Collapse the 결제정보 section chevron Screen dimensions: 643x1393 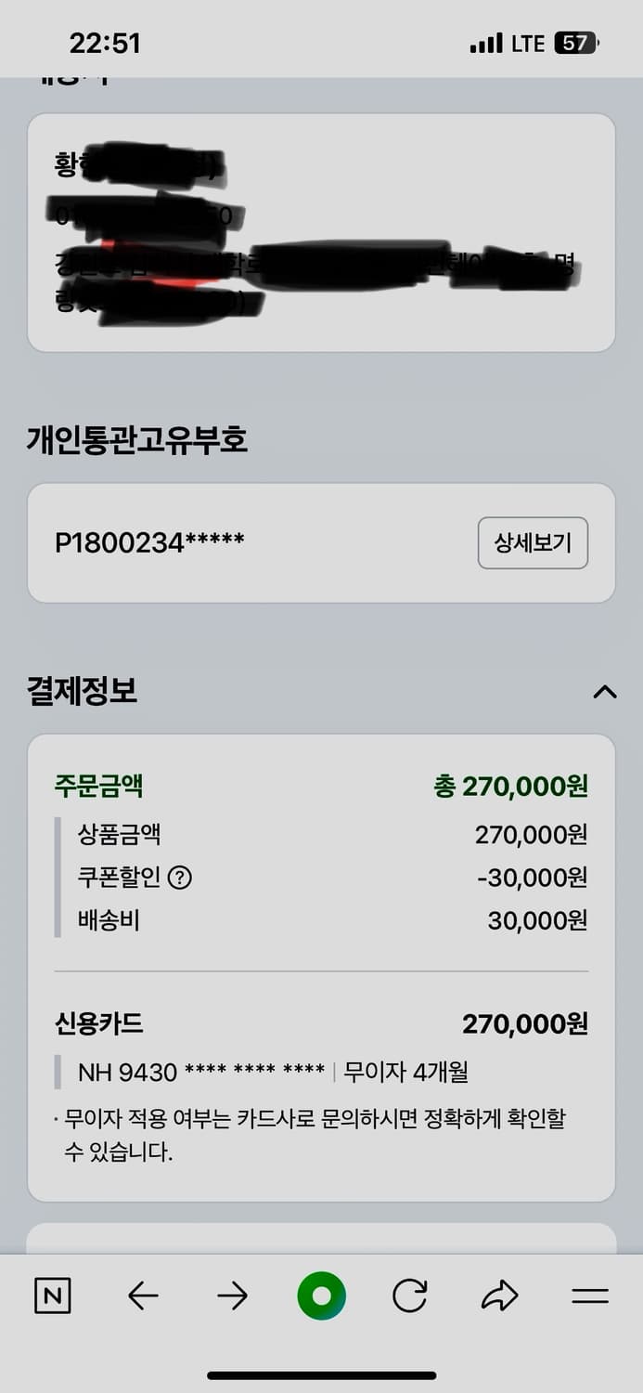click(x=604, y=692)
